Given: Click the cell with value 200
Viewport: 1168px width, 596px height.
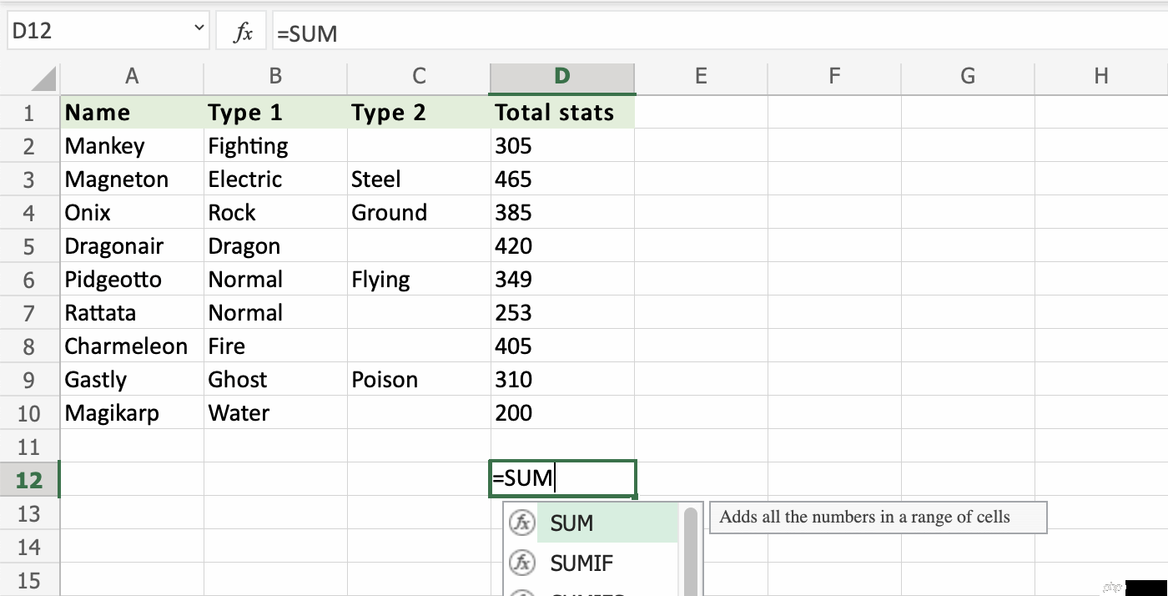Looking at the screenshot, I should point(562,413).
